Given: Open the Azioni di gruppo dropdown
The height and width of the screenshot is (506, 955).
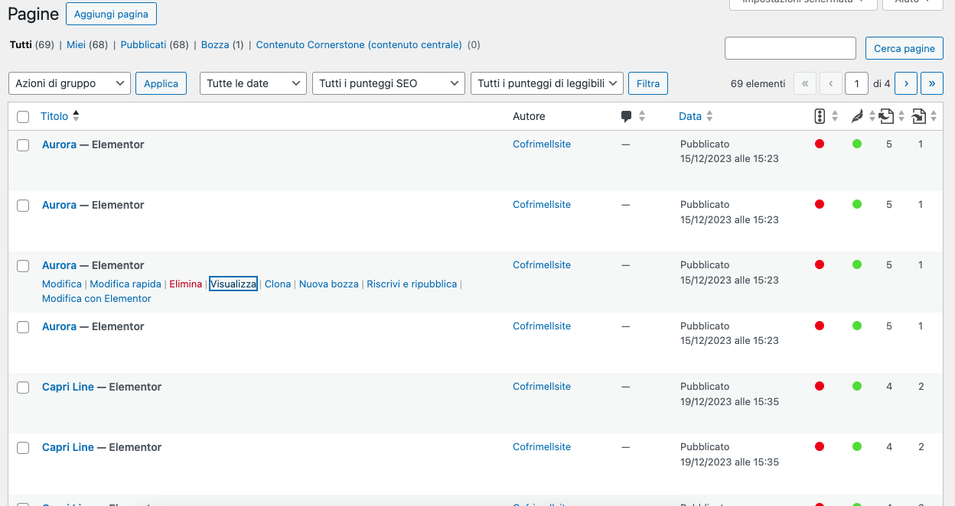Looking at the screenshot, I should [x=70, y=83].
